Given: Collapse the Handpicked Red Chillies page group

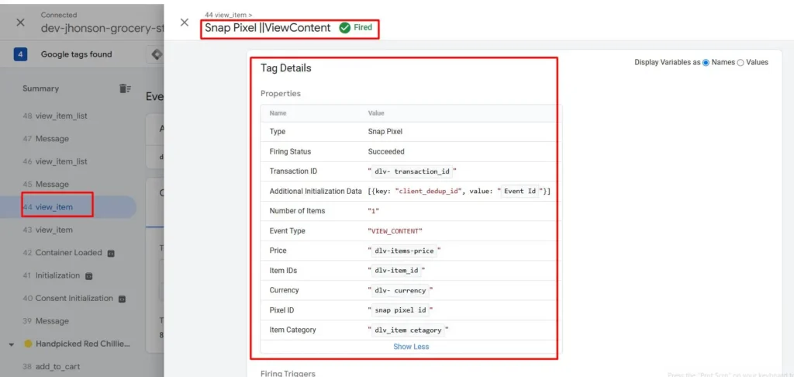Looking at the screenshot, I should click(11, 344).
